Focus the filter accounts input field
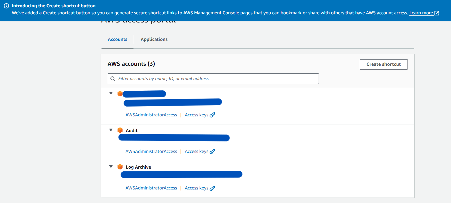Image resolution: width=451 pixels, height=203 pixels. coord(213,79)
